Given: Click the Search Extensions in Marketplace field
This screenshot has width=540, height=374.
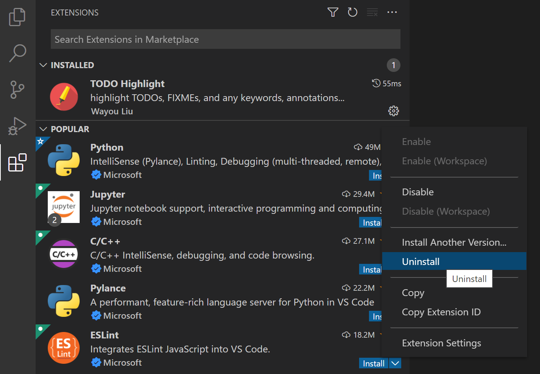Looking at the screenshot, I should coord(225,39).
